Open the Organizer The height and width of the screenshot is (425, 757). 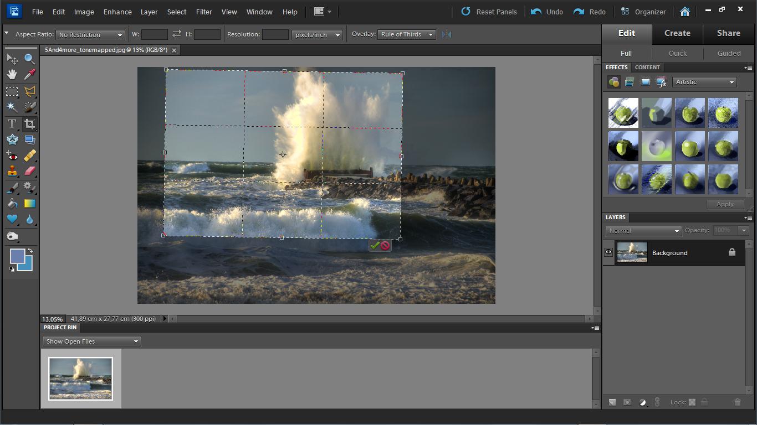click(x=643, y=12)
